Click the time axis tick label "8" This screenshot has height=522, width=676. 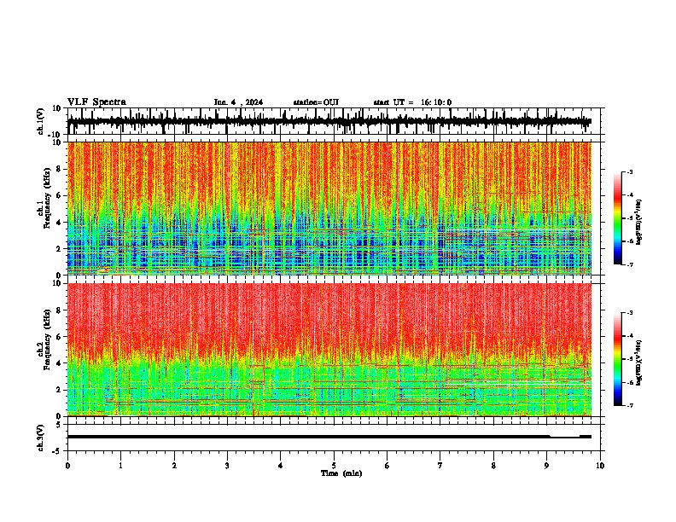coord(493,466)
